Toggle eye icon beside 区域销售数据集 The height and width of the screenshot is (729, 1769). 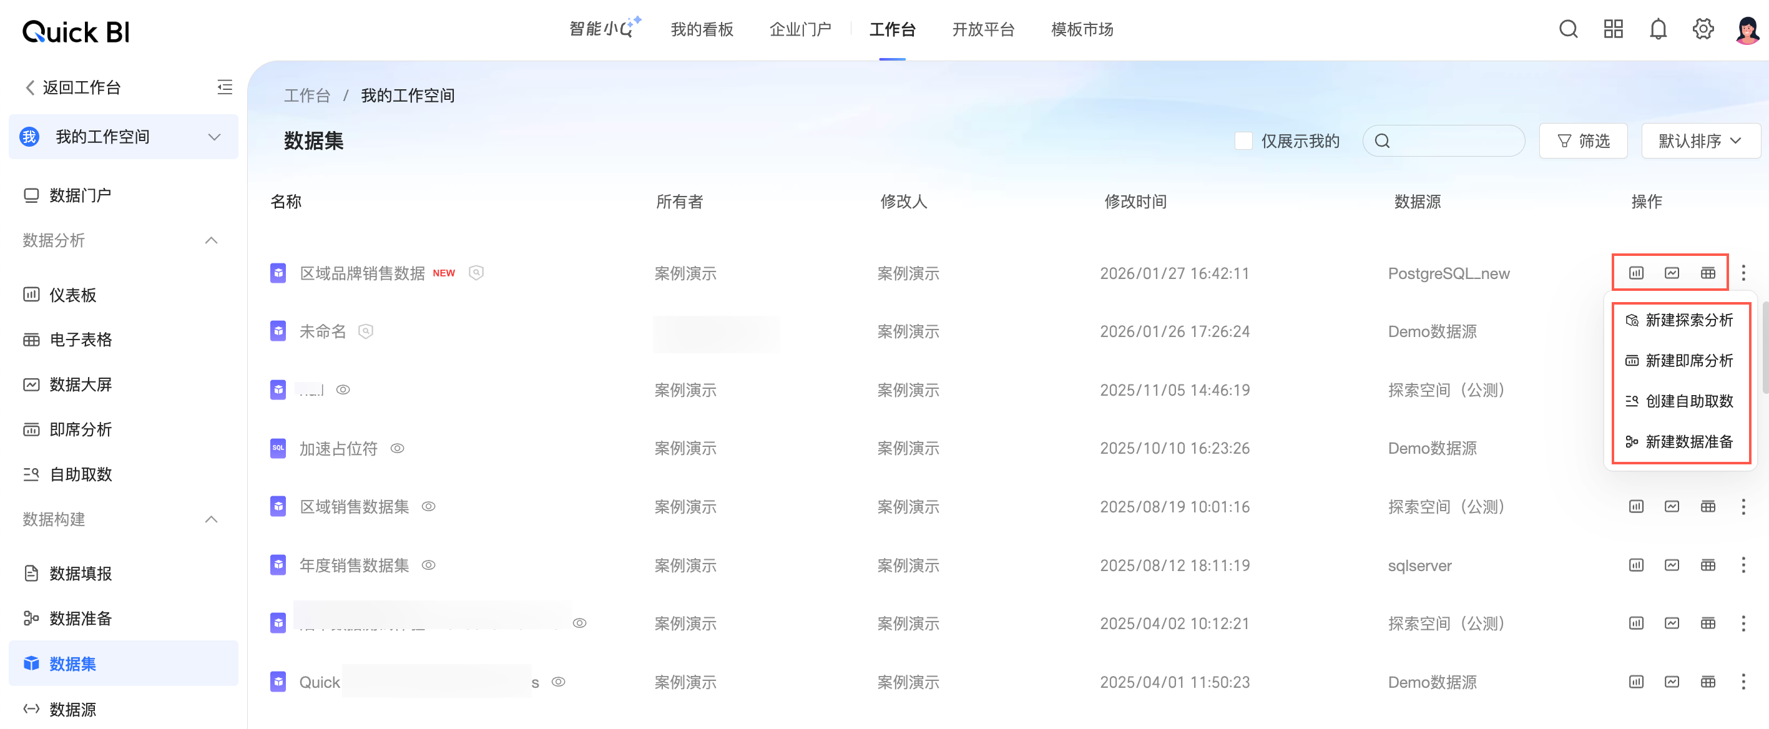coord(428,507)
